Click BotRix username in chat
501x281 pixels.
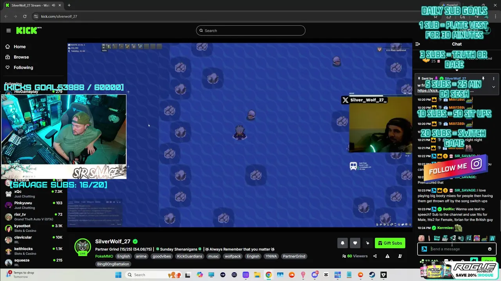(449, 209)
